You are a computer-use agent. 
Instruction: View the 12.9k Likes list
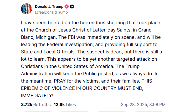(x=65, y=104)
